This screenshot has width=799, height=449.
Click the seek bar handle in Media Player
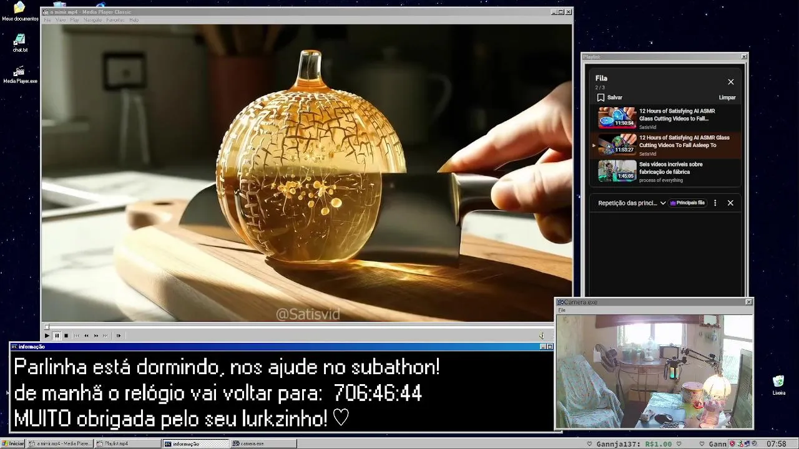coord(46,326)
